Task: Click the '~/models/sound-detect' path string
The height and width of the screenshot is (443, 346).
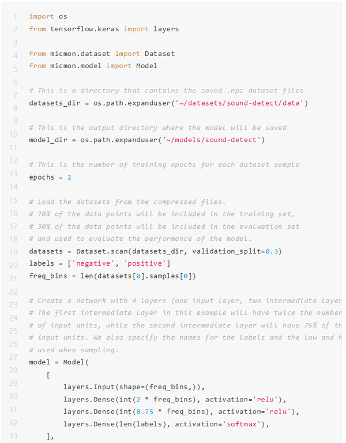Action: pyautogui.click(x=212, y=140)
